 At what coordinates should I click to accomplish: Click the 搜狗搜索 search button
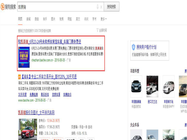111,7
